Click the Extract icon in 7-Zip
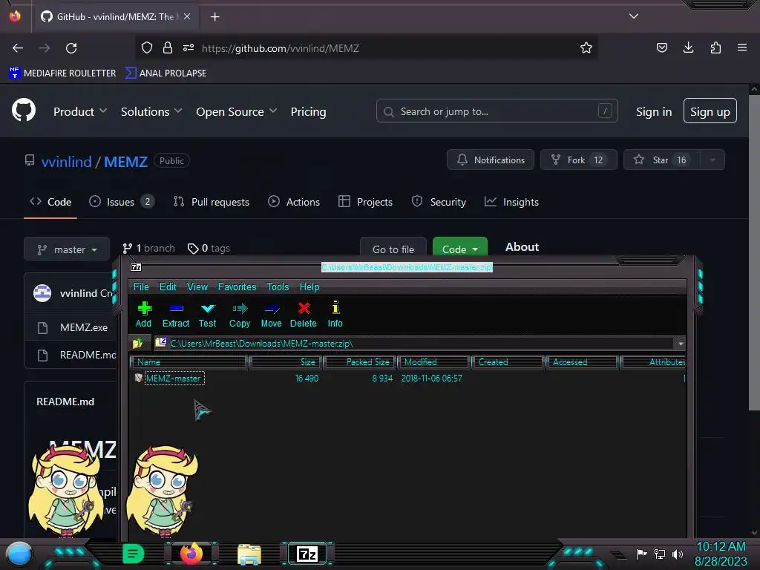Viewport: 760px width, 570px height. tap(175, 315)
